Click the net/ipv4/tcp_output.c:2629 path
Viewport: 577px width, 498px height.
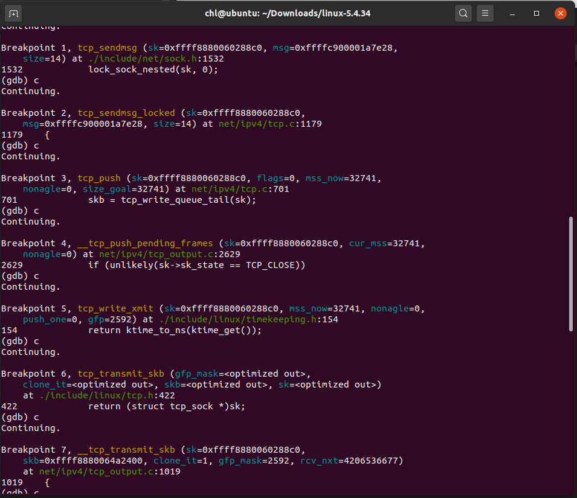[170, 254]
